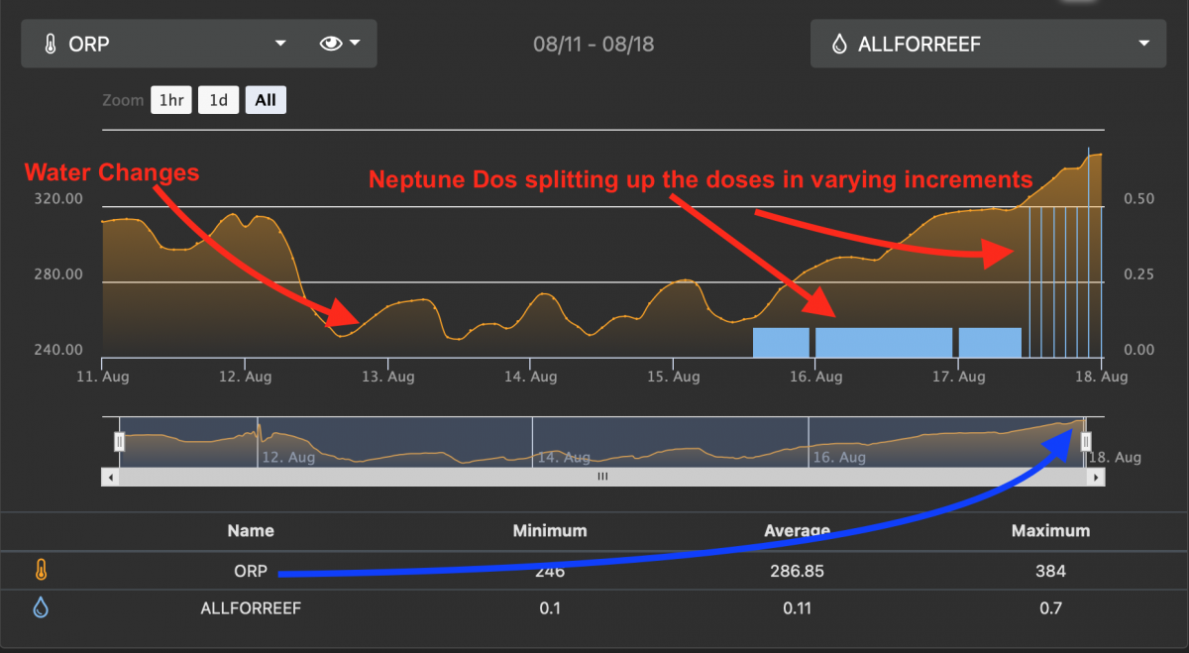Click the 11. Aug label on the chart axis
Screen dimensions: 1189x653
point(102,377)
